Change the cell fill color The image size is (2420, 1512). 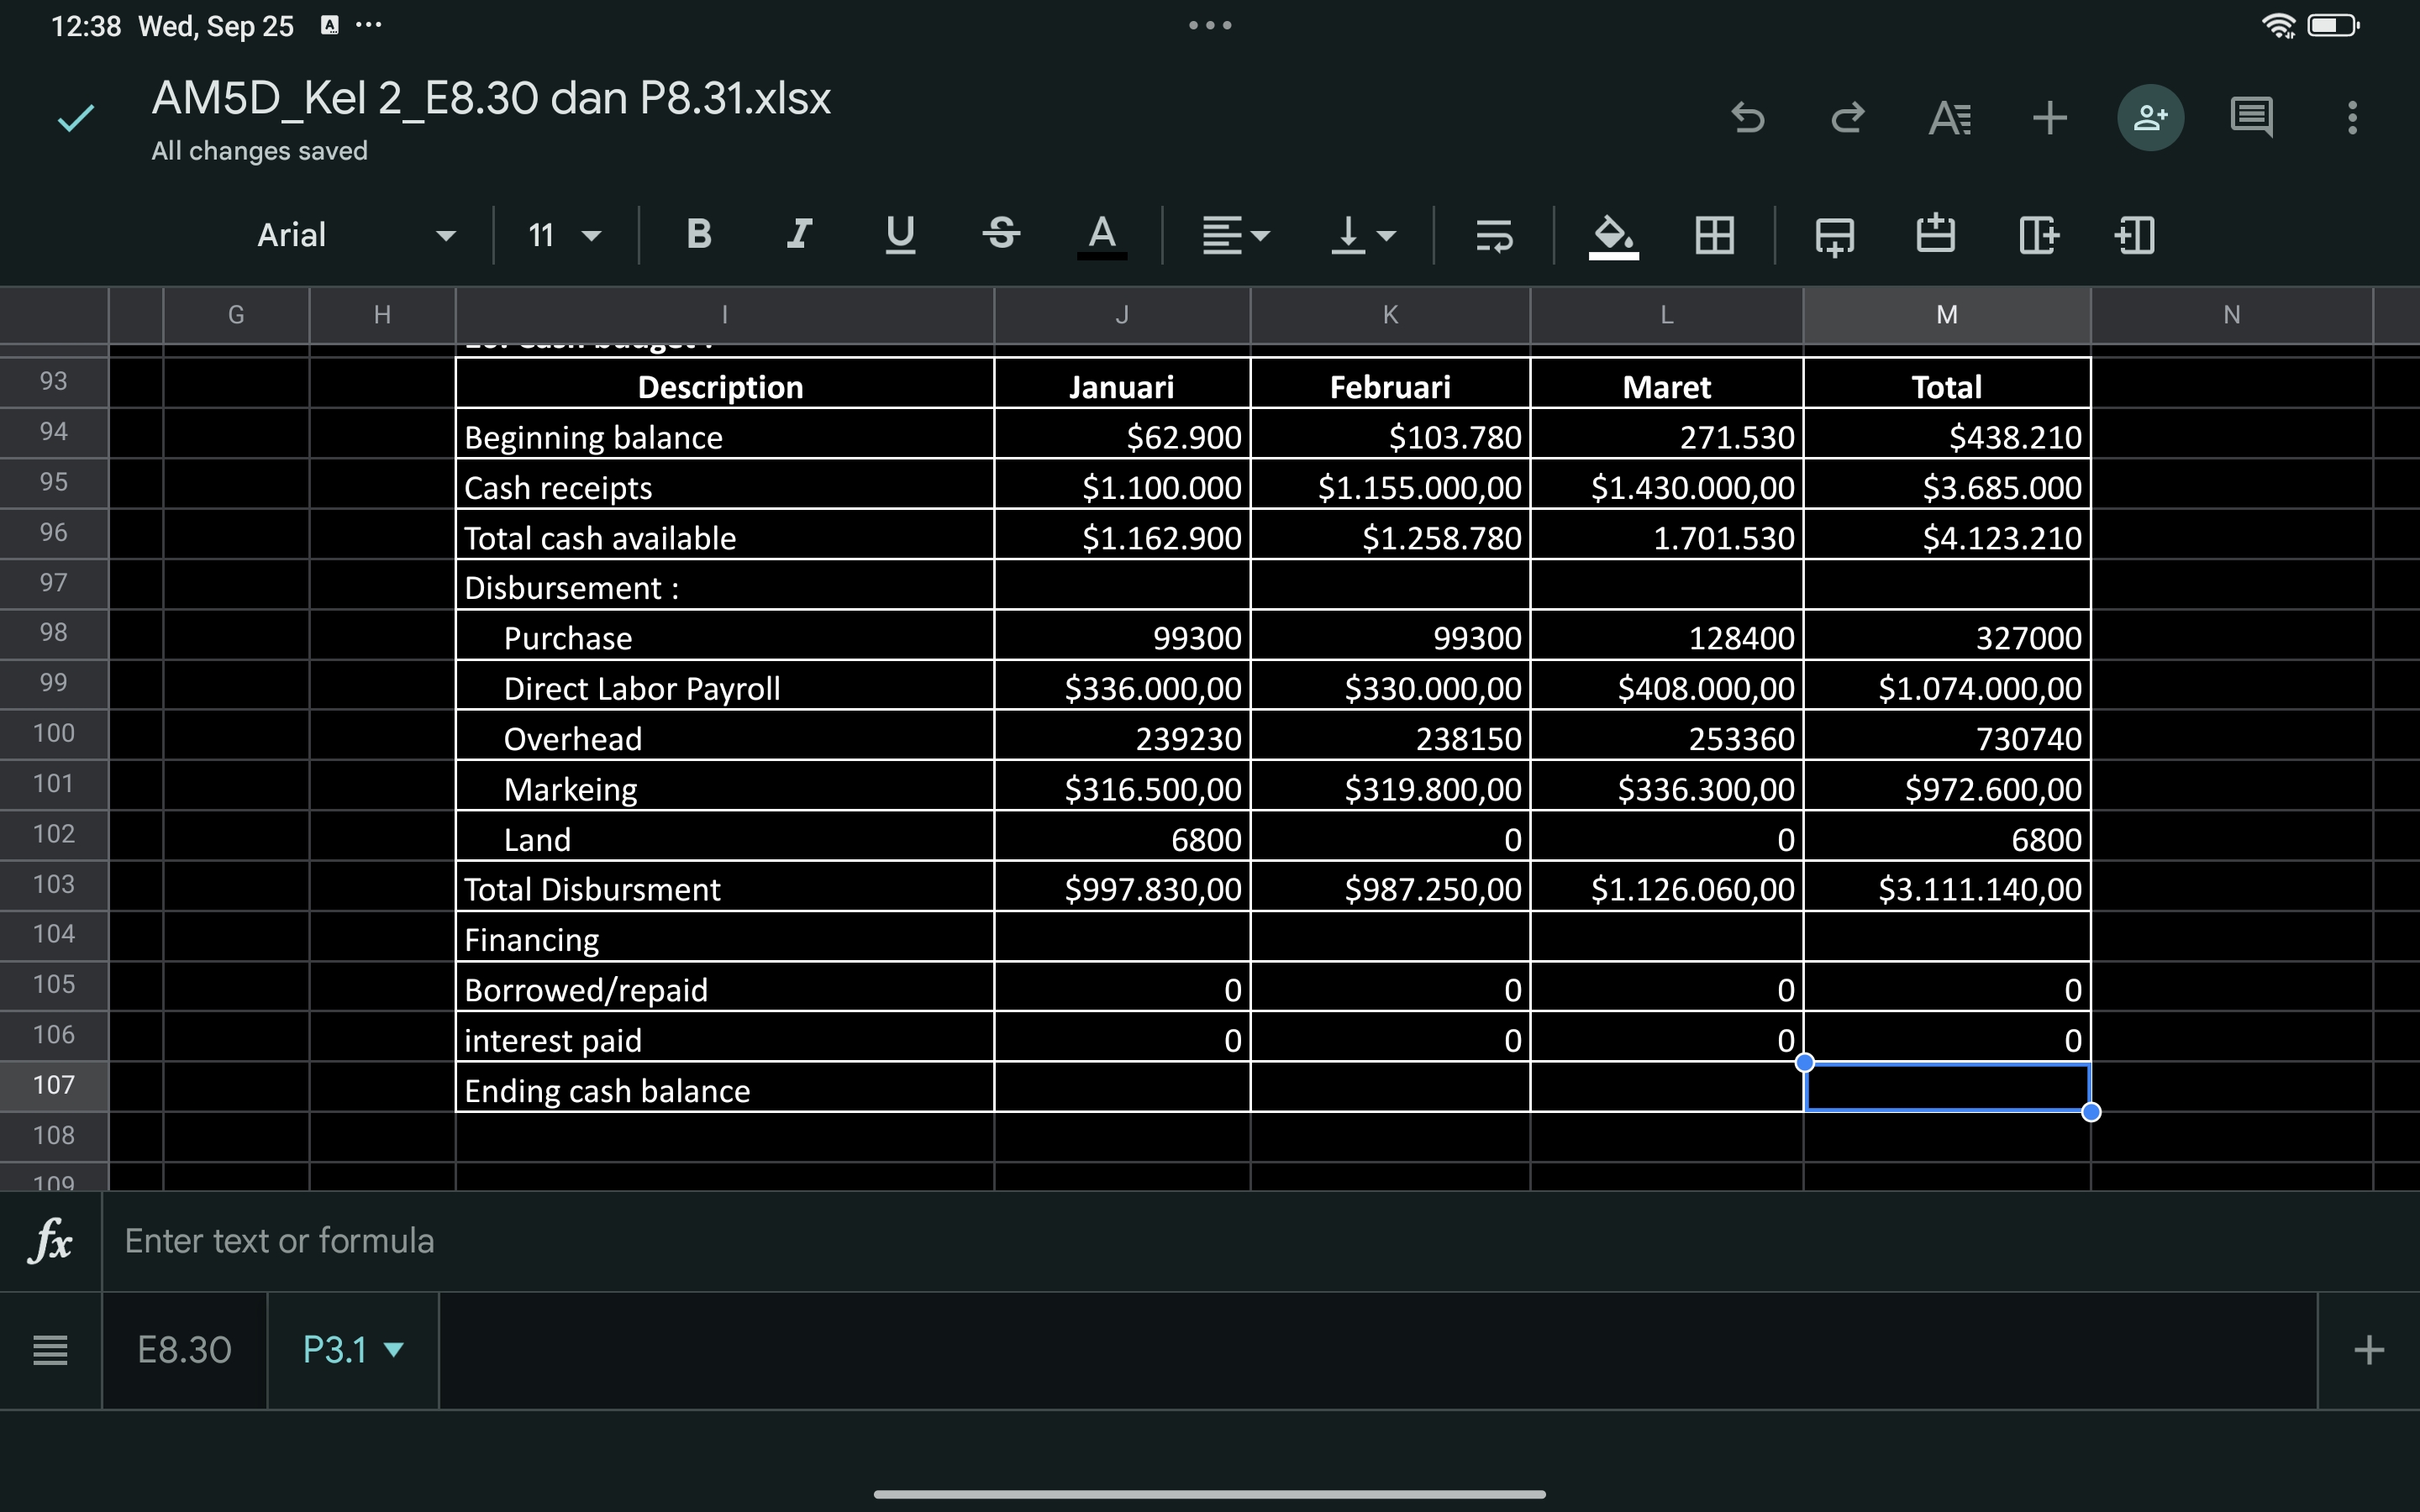[1613, 236]
